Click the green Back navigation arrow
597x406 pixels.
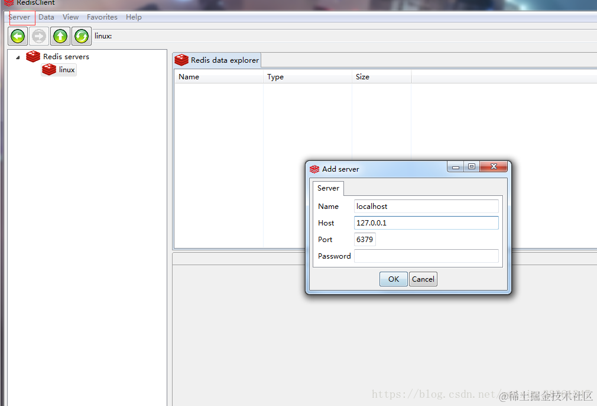tap(18, 36)
